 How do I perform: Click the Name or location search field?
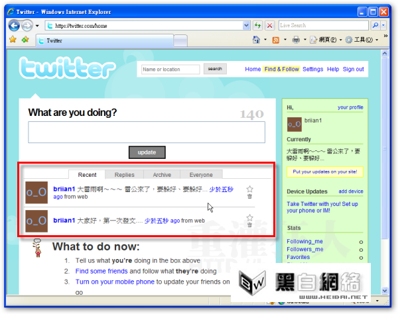(170, 69)
